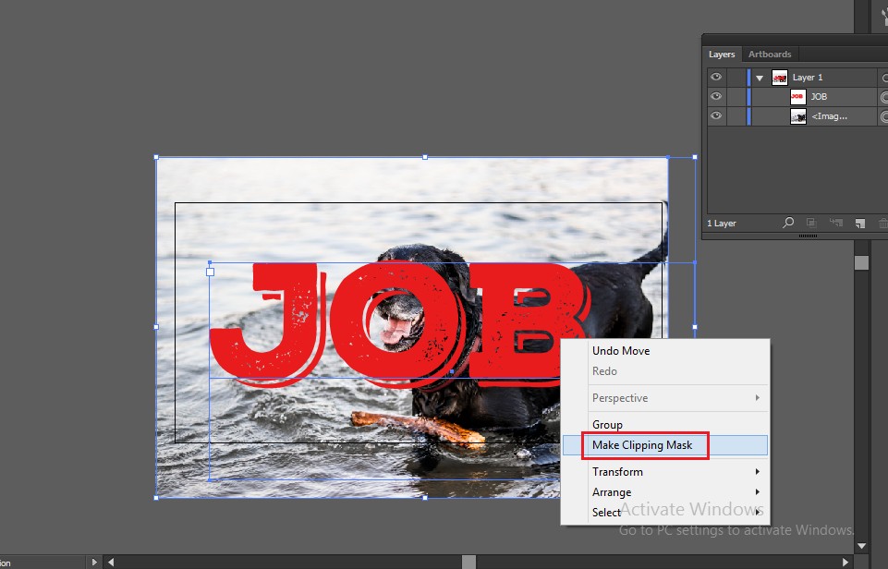The image size is (888, 569).
Task: Click the horizontal scrollbar thumb
Action: (468, 562)
